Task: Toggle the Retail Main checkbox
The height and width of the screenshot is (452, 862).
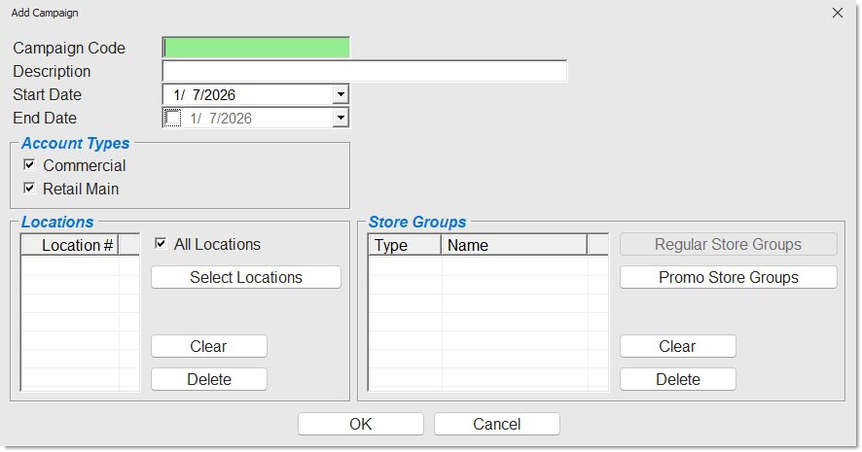Action: point(29,189)
